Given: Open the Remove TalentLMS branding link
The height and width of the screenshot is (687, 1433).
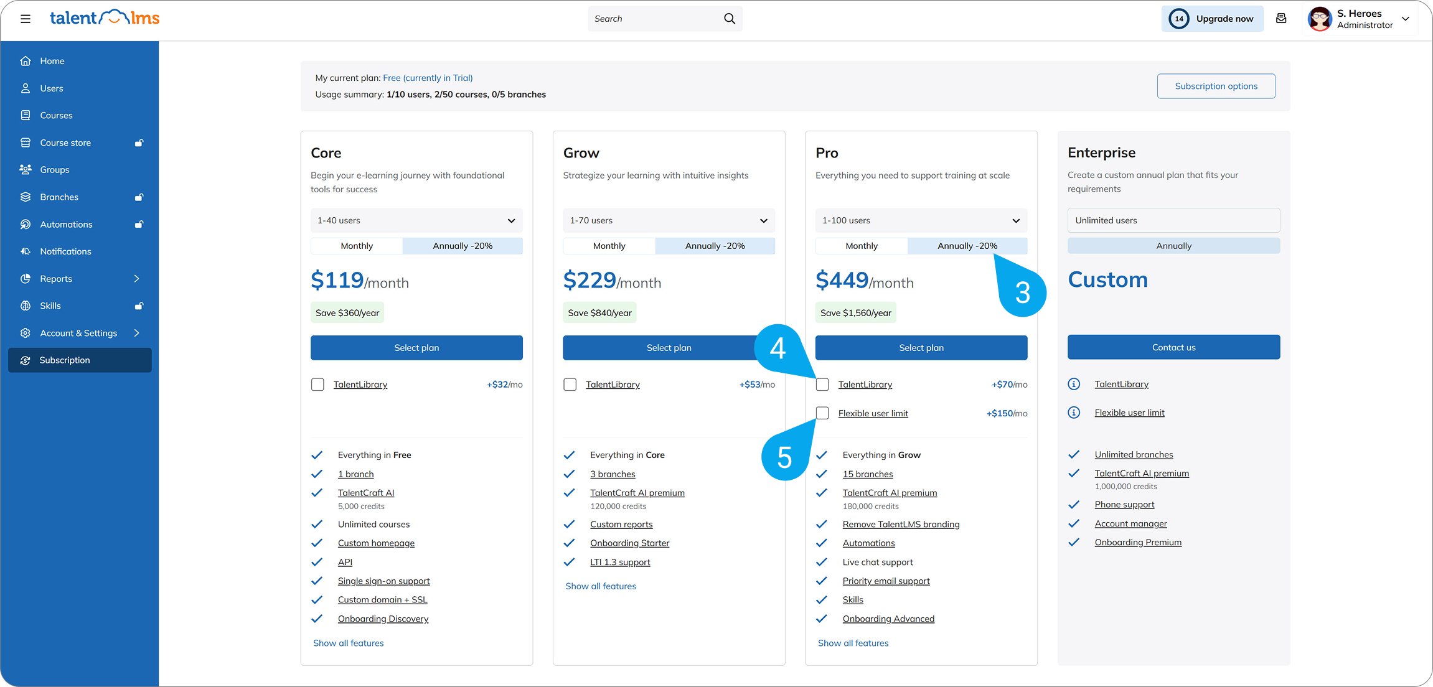Looking at the screenshot, I should click(901, 524).
